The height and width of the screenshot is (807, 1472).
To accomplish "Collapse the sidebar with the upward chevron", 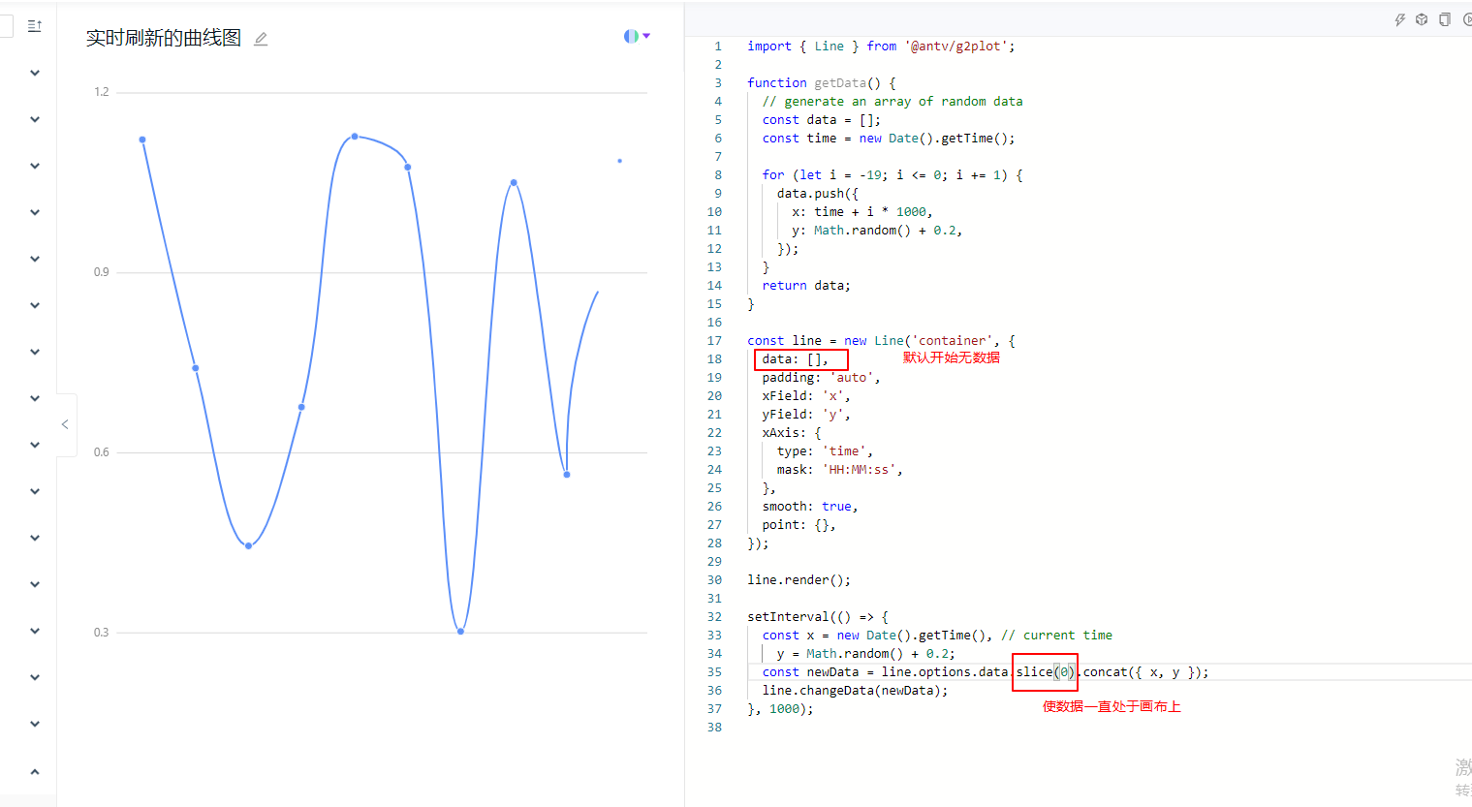I will point(34,771).
